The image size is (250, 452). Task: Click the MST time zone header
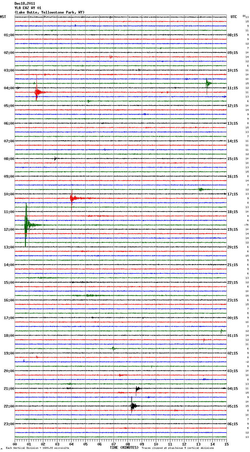point(3,17)
